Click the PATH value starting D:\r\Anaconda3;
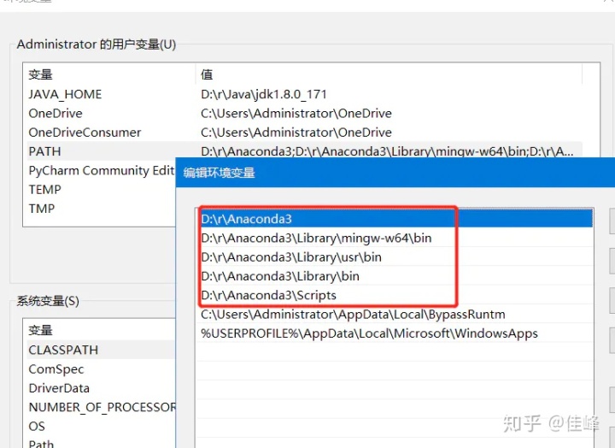Image resolution: width=615 pixels, height=448 pixels. (x=387, y=151)
